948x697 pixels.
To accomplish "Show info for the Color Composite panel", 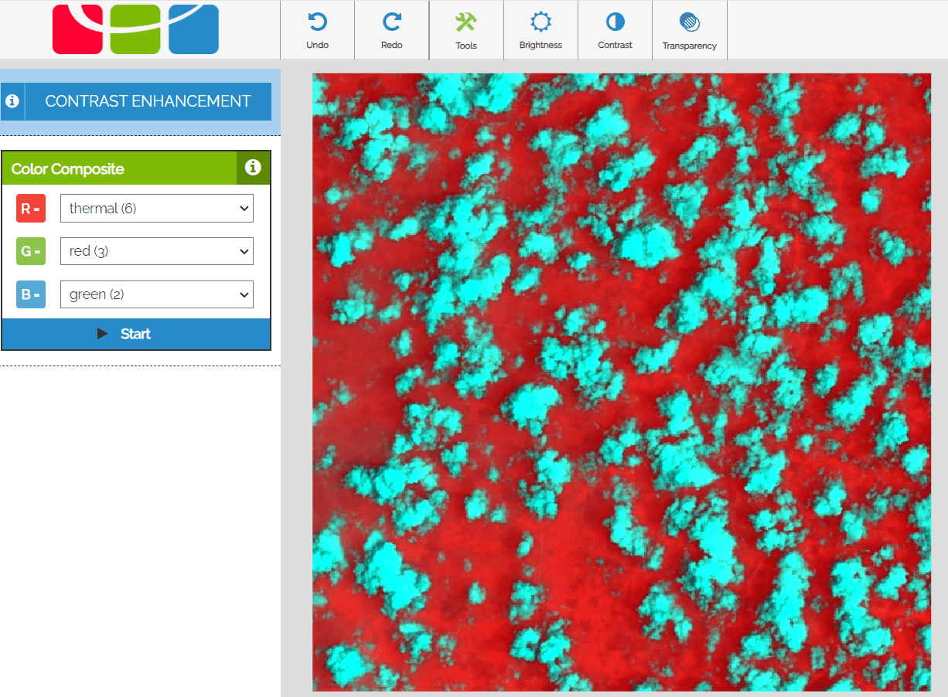I will [x=253, y=168].
